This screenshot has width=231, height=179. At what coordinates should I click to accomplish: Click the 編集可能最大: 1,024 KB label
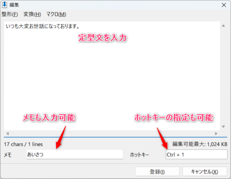(200, 144)
